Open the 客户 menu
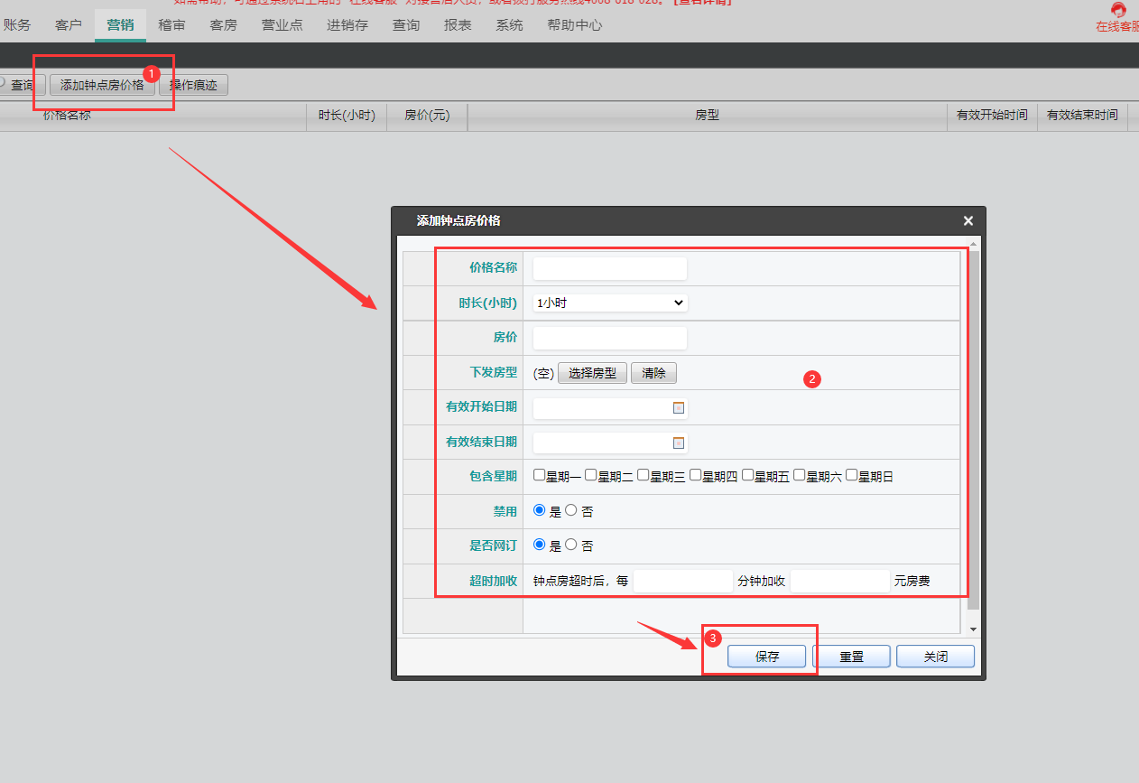 tap(69, 25)
